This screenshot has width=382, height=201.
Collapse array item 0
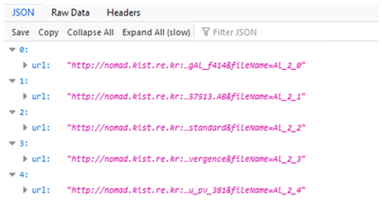point(12,50)
